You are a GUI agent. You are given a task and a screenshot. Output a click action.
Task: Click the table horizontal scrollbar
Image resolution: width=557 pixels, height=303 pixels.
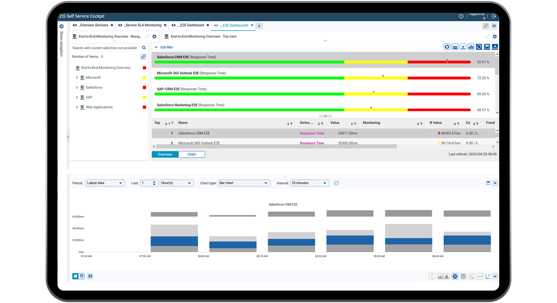276,146
